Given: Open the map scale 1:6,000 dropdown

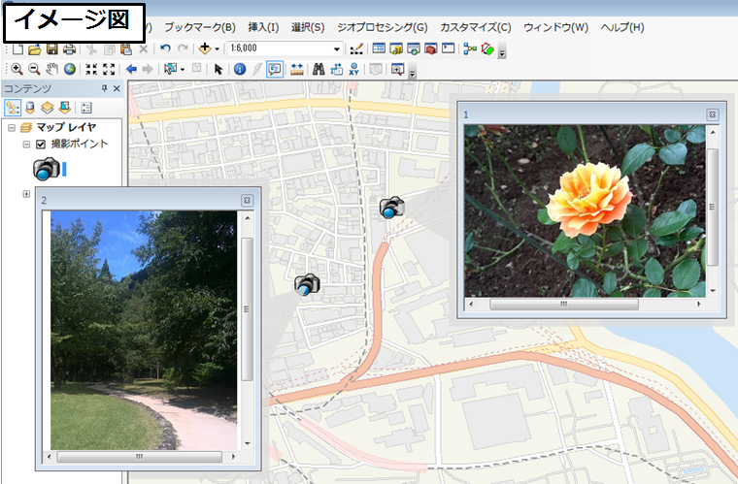Looking at the screenshot, I should pyautogui.click(x=337, y=48).
